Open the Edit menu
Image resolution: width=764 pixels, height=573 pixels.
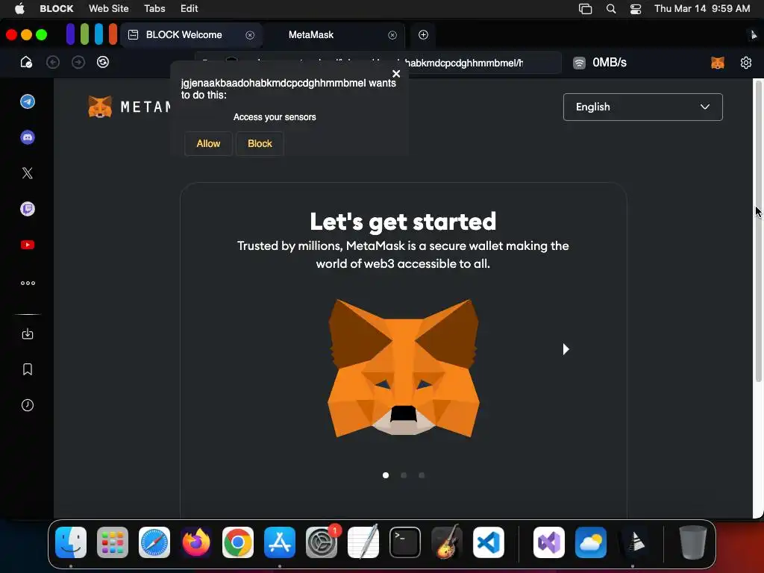(x=189, y=8)
